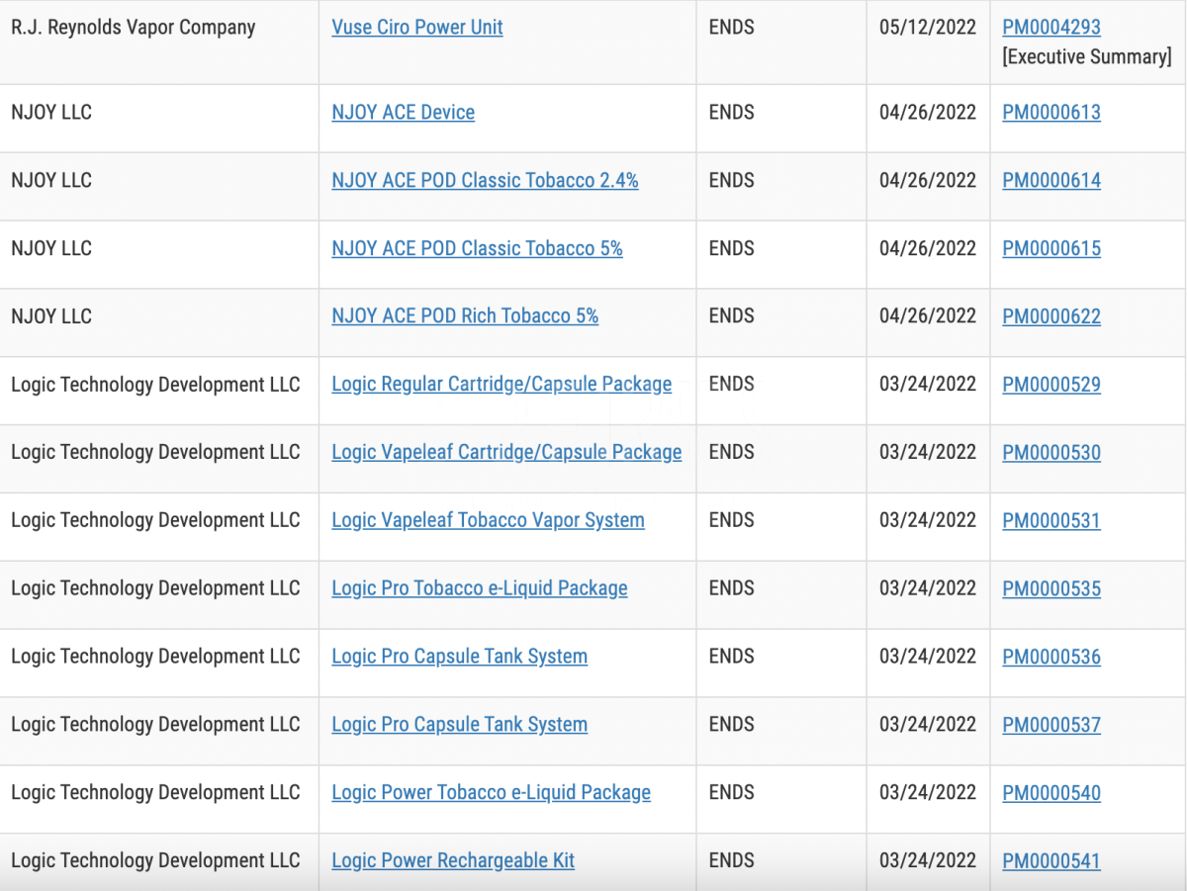Click "ENDS" in the PM0000614 row

(732, 181)
